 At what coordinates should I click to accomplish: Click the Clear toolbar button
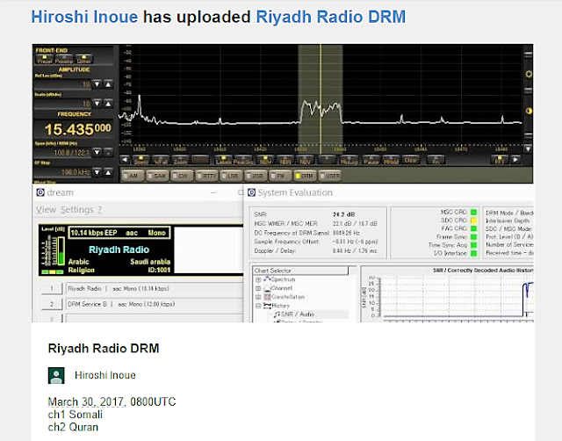(411, 160)
